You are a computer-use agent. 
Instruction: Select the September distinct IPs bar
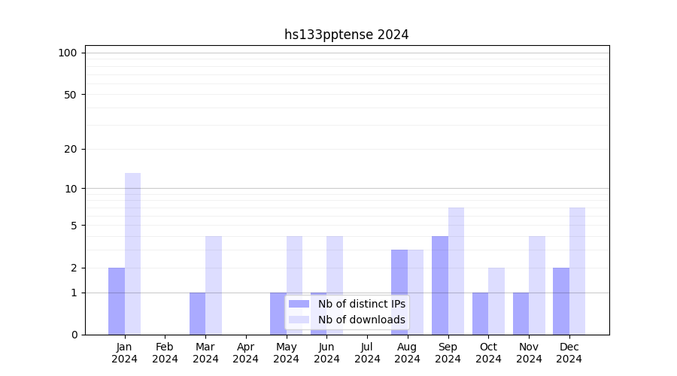(x=440, y=285)
